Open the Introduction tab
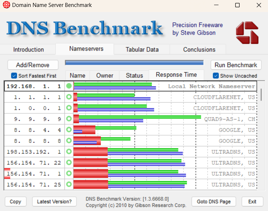The image size is (268, 211). pyautogui.click(x=28, y=50)
